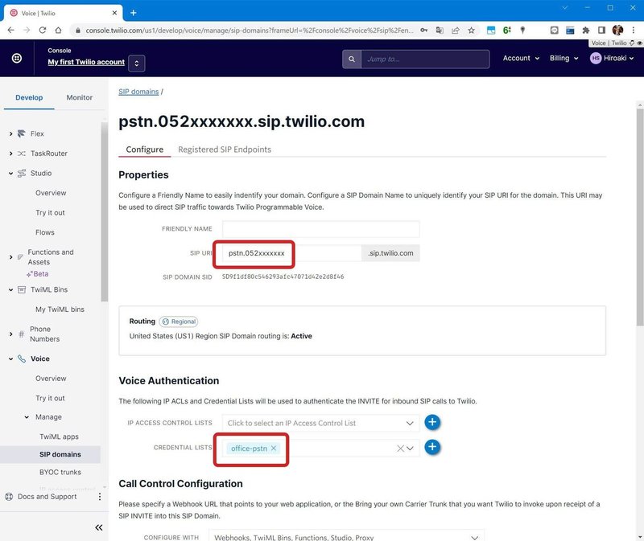Open the Account dropdown menu
This screenshot has height=541, width=644.
521,58
